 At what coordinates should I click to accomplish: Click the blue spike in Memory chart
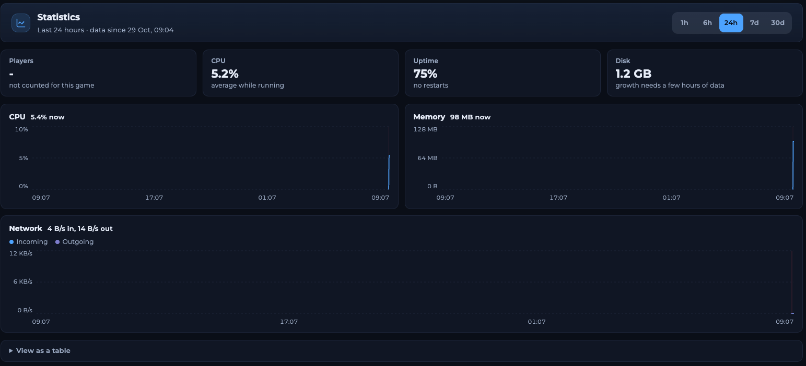click(792, 165)
